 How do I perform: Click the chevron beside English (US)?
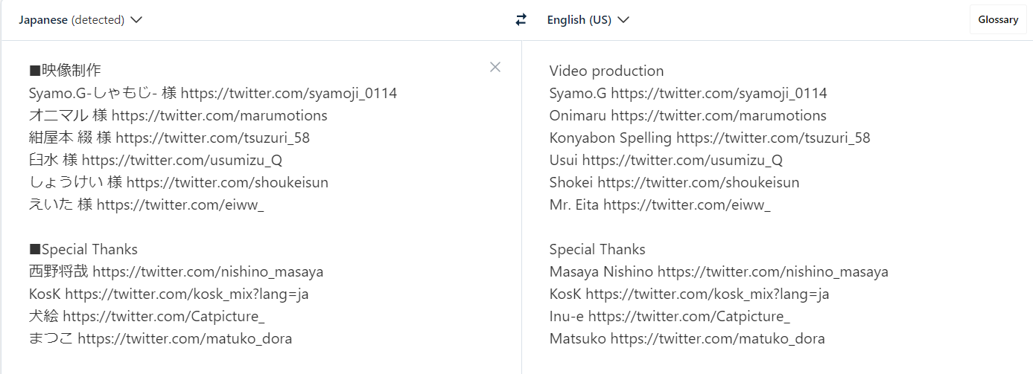pos(623,20)
